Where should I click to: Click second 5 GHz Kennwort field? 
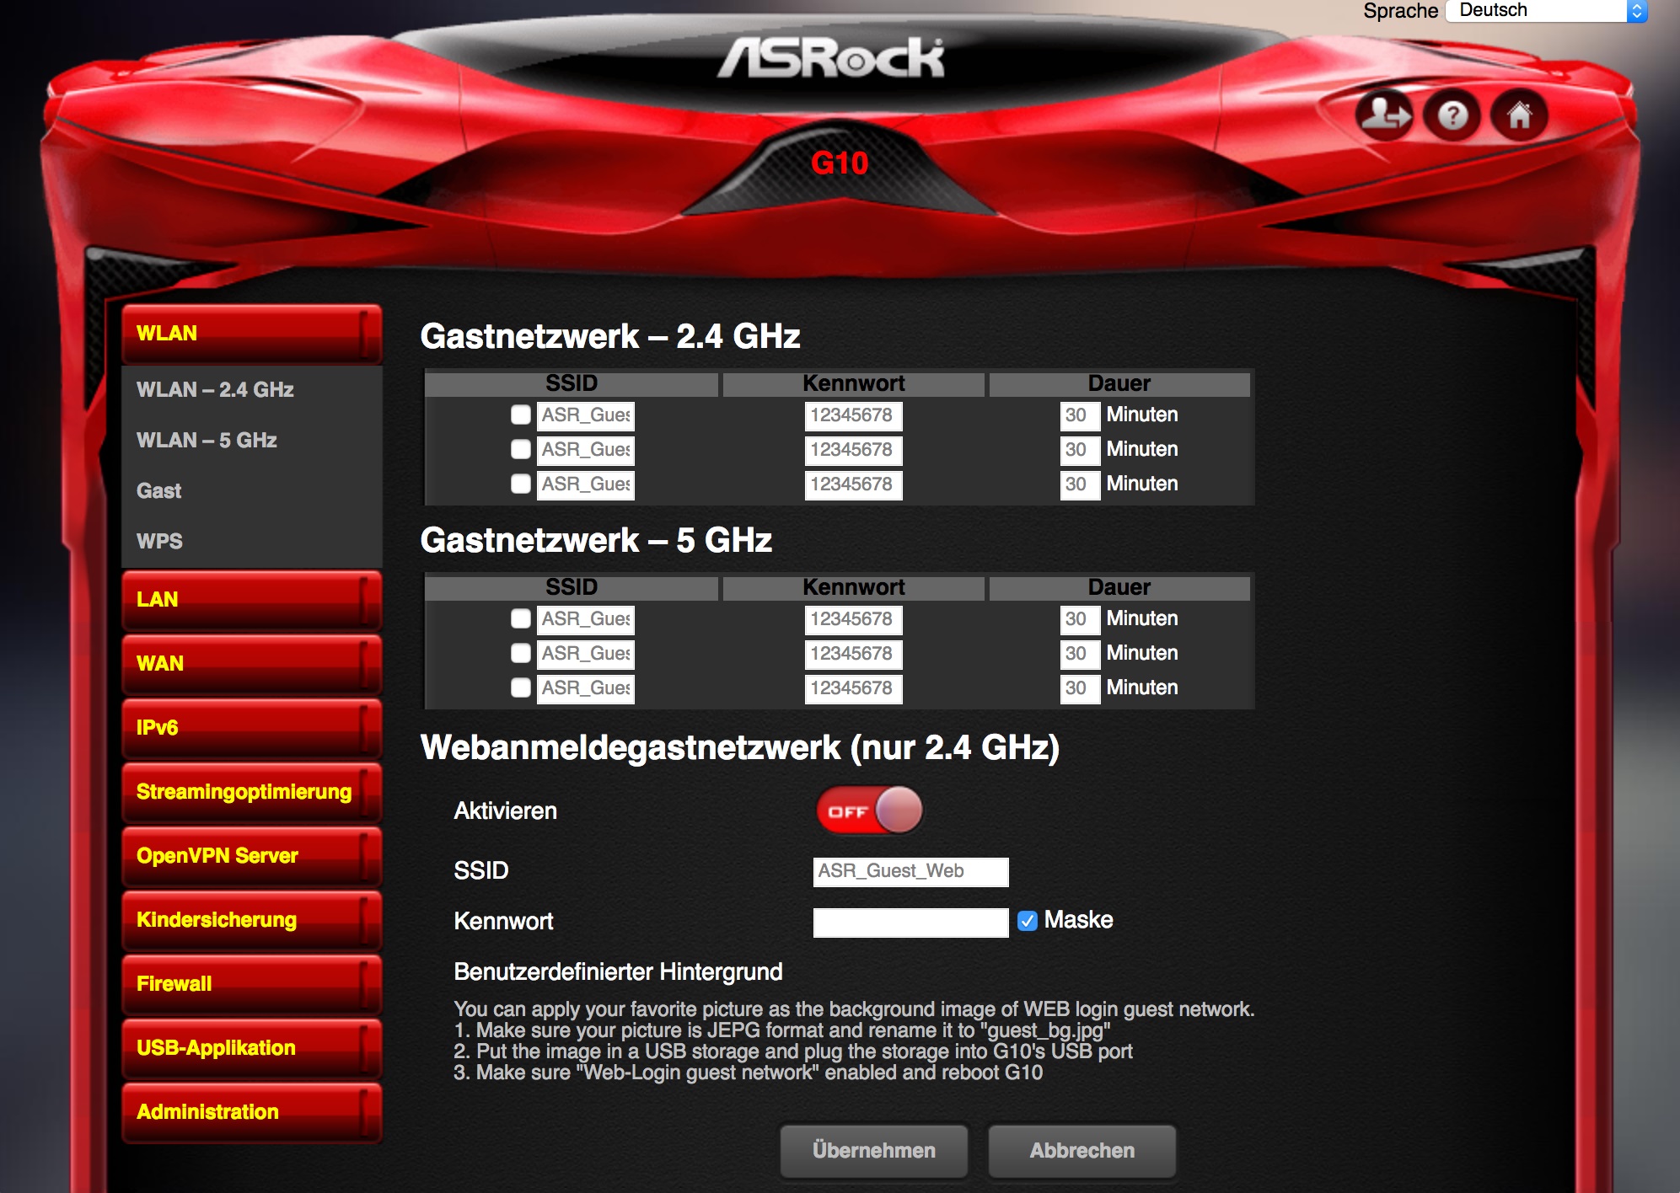[x=853, y=654]
